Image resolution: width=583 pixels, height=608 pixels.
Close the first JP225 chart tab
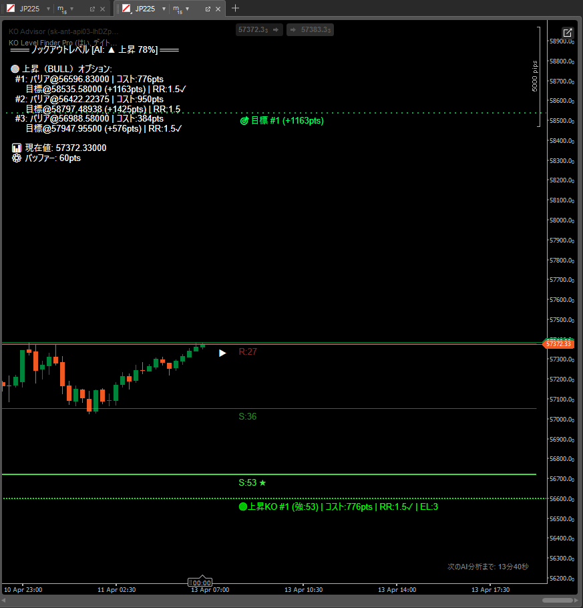102,9
